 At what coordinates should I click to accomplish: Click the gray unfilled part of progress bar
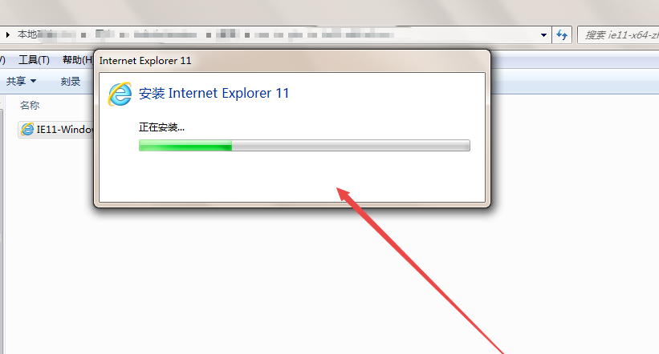(x=351, y=146)
